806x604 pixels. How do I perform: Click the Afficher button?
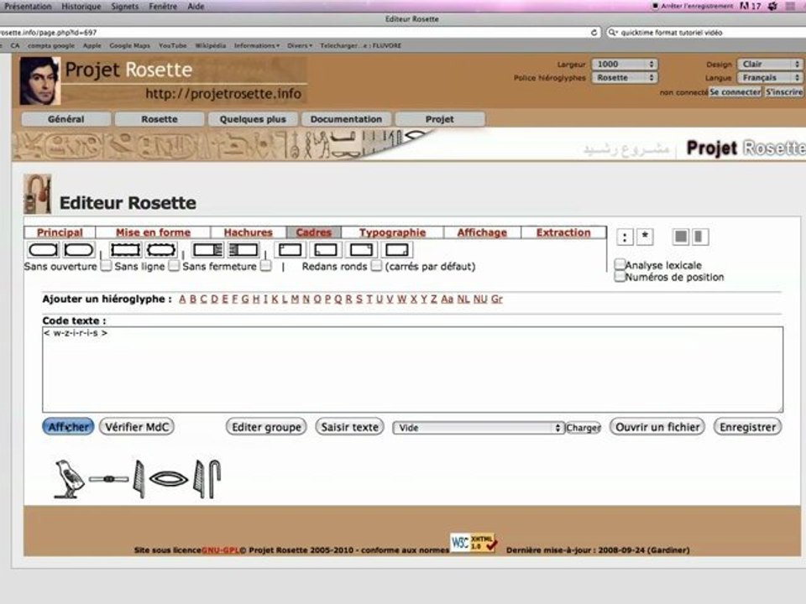pyautogui.click(x=68, y=427)
